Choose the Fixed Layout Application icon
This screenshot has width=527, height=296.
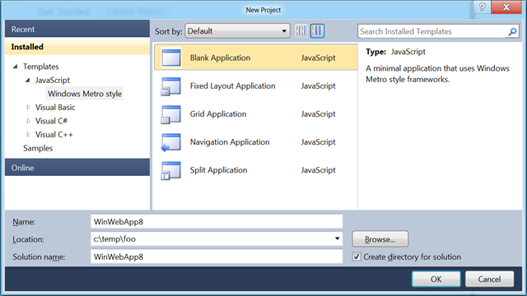tap(171, 86)
